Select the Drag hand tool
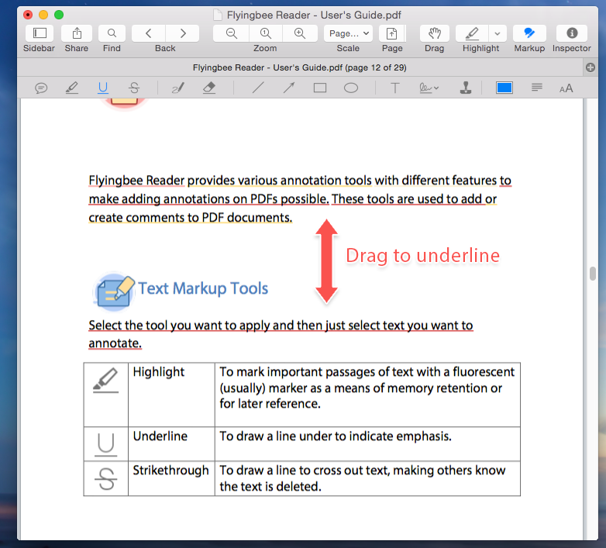 (x=435, y=33)
